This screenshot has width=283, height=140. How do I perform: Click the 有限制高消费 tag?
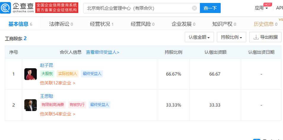(53, 105)
